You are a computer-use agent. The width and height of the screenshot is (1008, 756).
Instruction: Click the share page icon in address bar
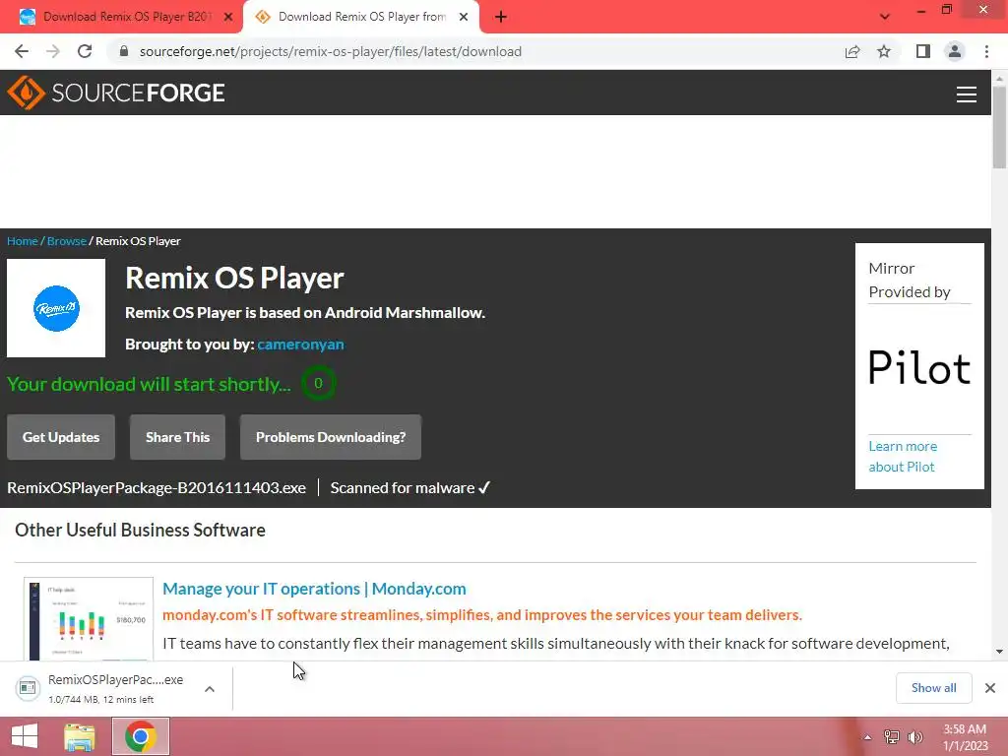coord(852,51)
